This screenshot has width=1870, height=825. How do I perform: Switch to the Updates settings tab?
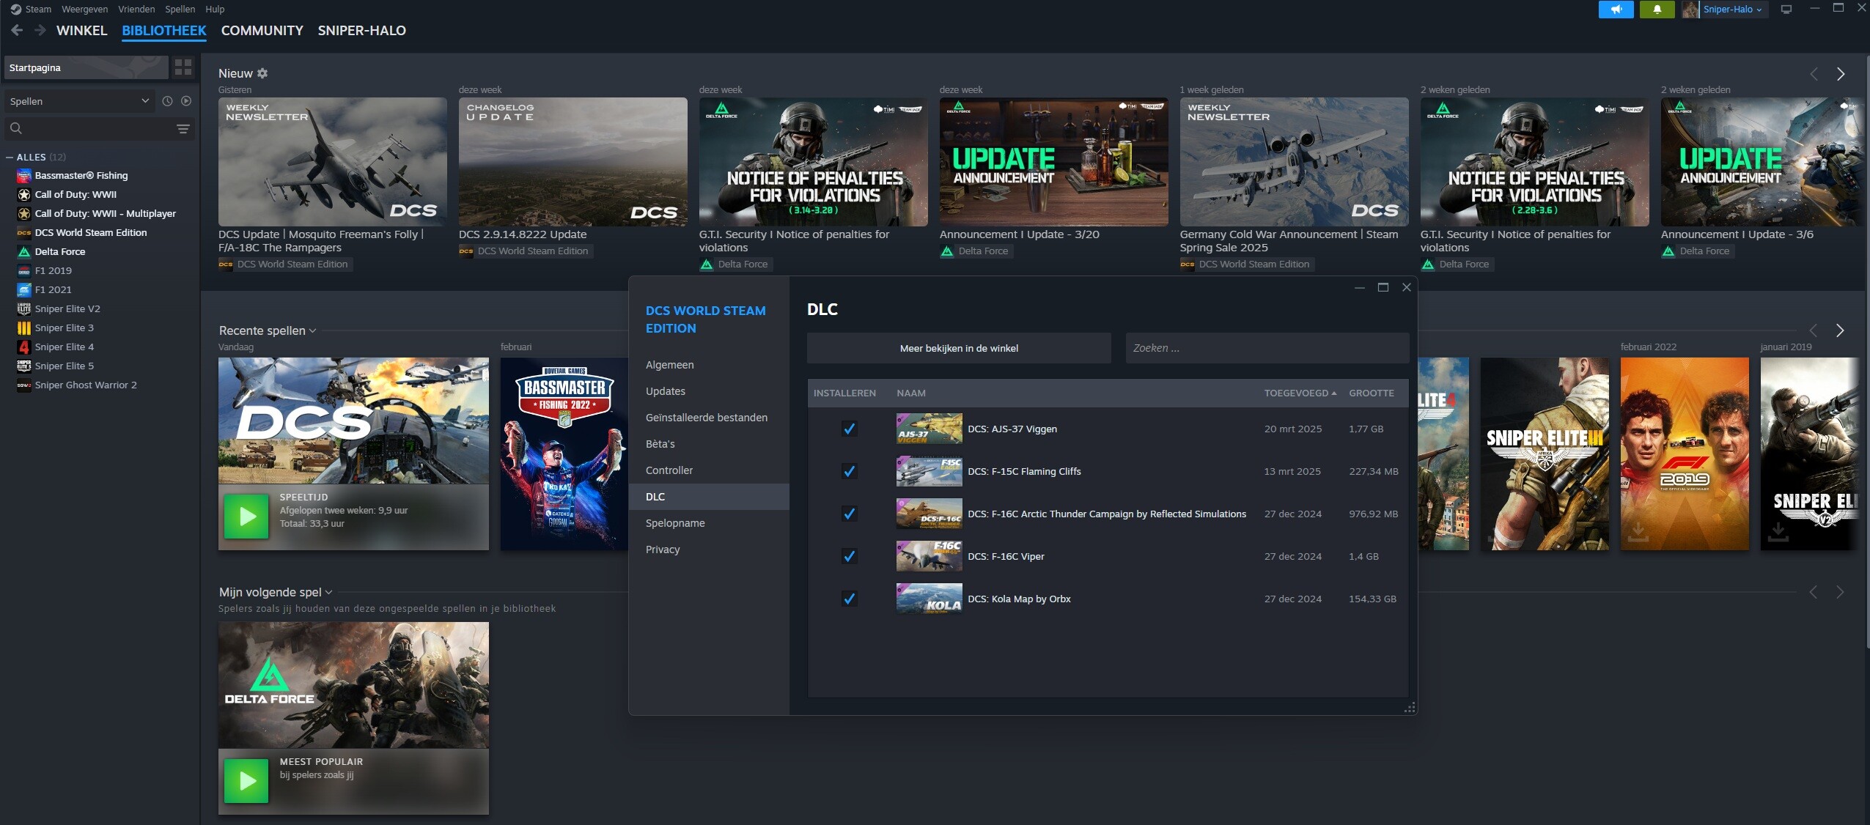[x=665, y=391]
